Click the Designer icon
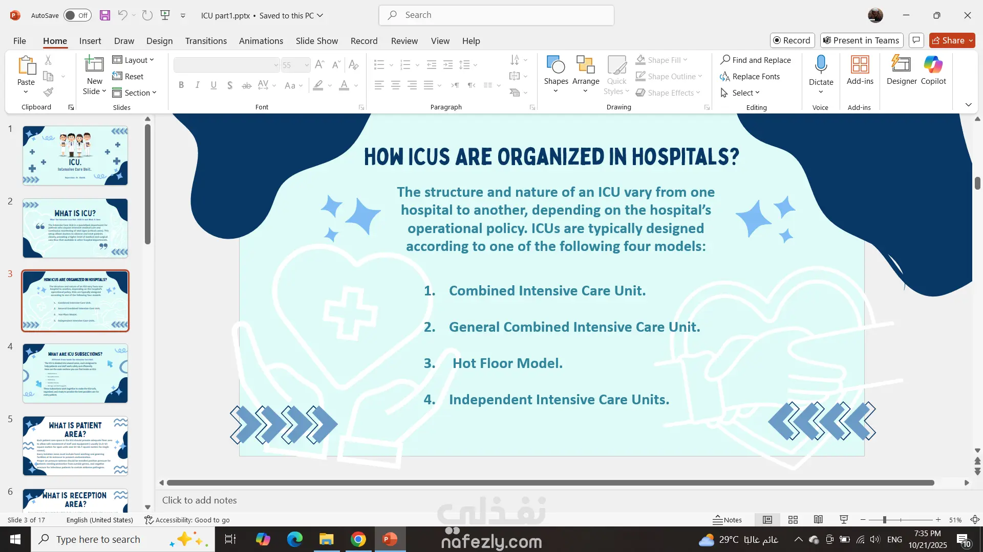 (901, 70)
